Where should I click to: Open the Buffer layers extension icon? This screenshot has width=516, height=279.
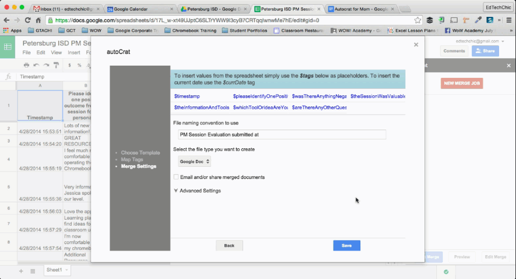(430, 20)
